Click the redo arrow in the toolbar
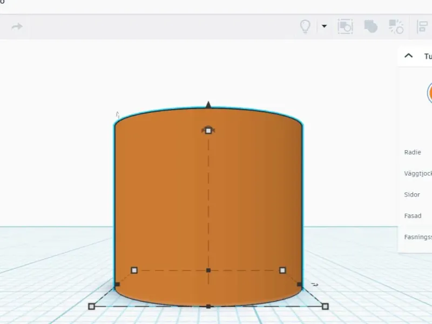 (x=17, y=26)
